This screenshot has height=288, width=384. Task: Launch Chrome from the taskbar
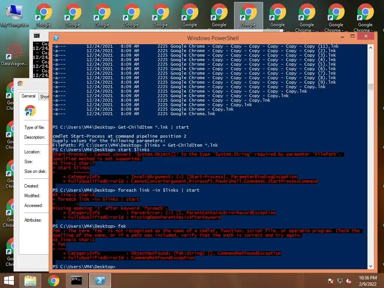54,280
